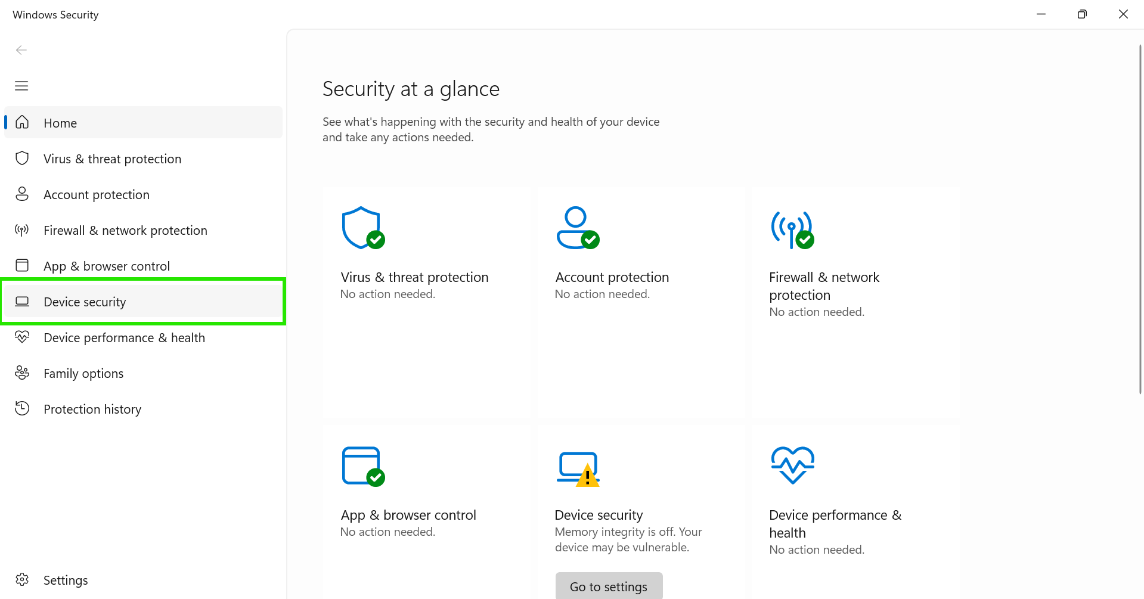The height and width of the screenshot is (599, 1144).
Task: Minimize the Windows Security window
Action: 1041,14
